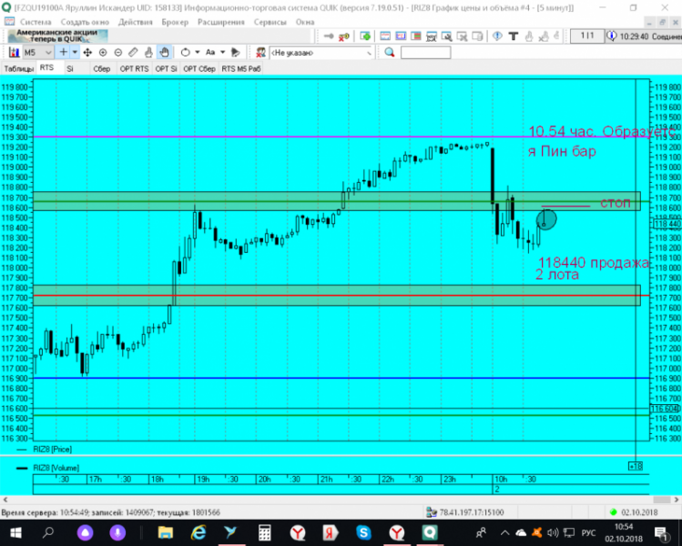Click the zoom out minus icon

(117, 53)
